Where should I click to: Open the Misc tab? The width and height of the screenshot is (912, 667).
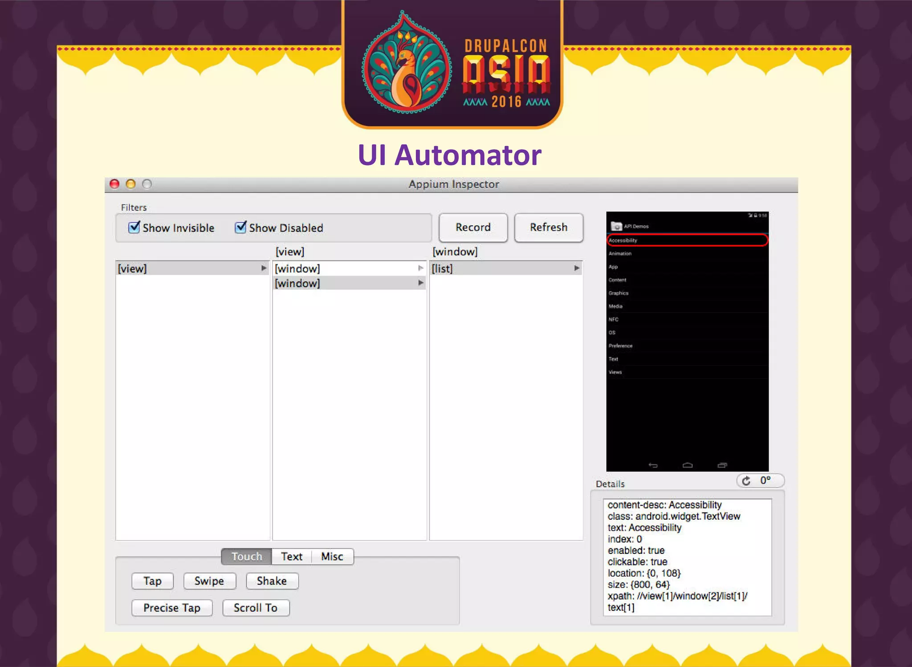(x=332, y=557)
